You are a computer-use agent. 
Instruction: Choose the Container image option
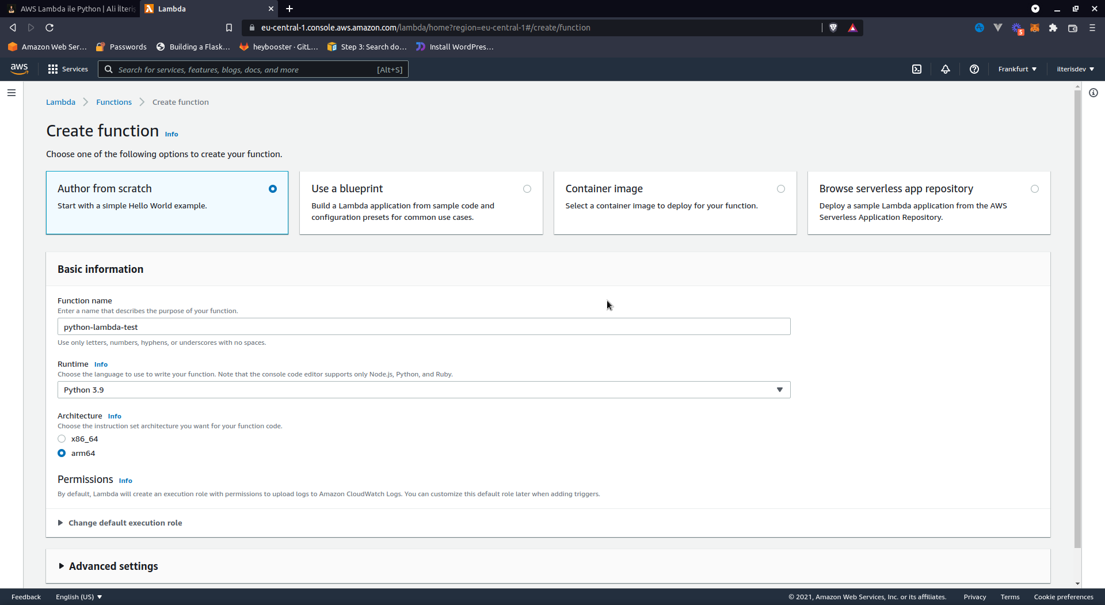pyautogui.click(x=780, y=189)
